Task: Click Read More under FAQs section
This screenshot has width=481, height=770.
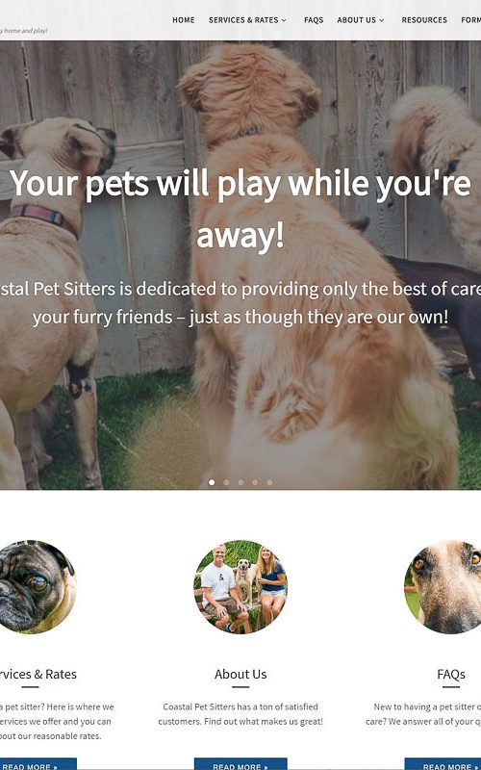Action: click(443, 764)
